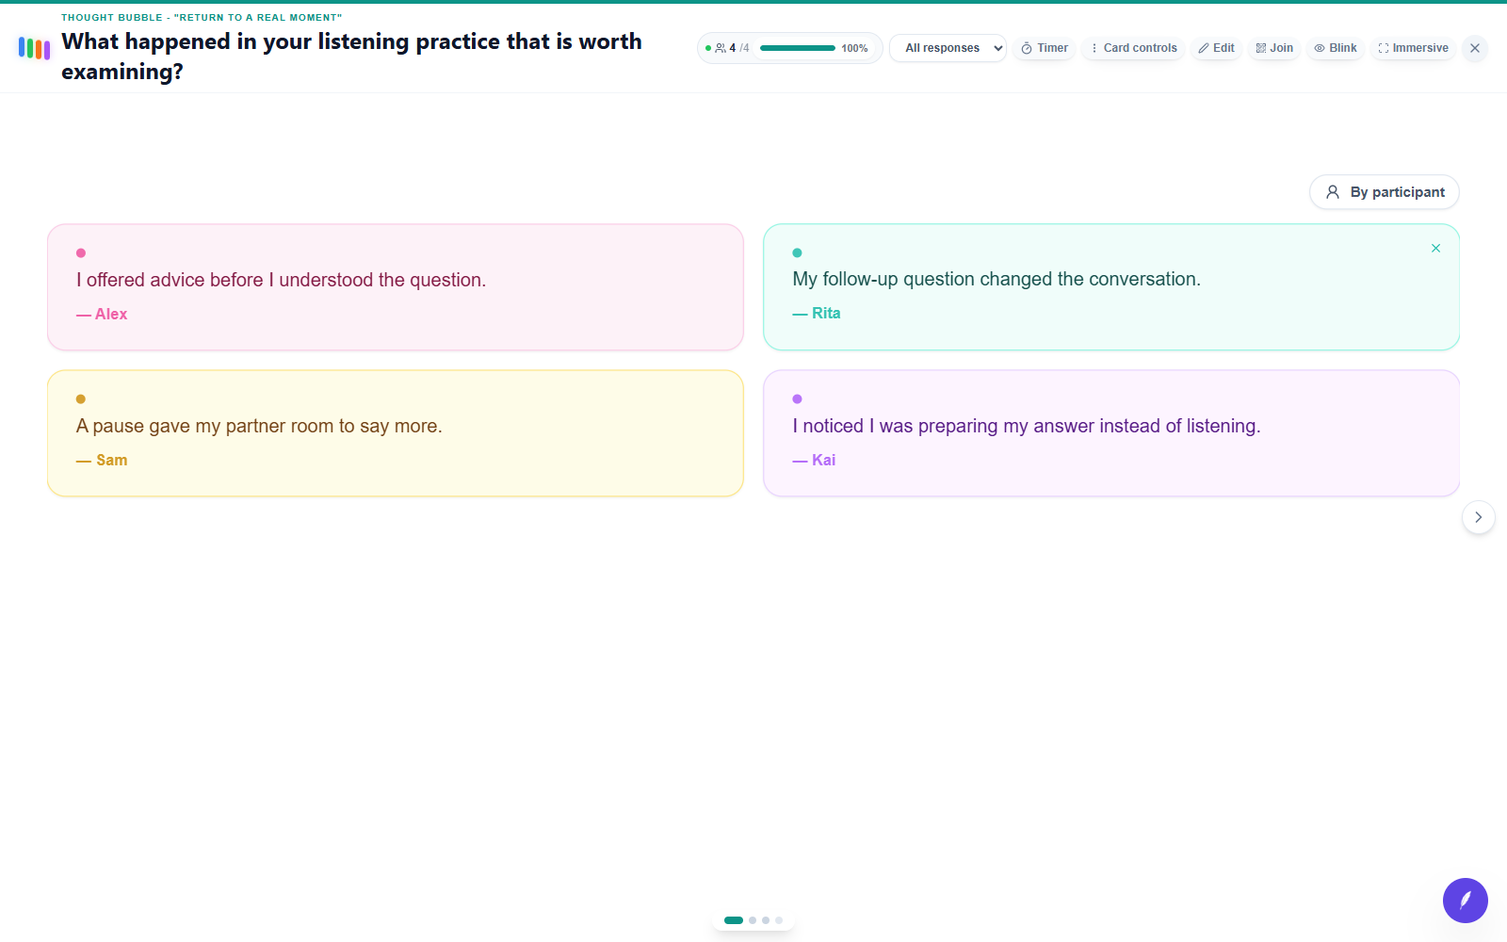Click the purple dot on Kai's card
Image resolution: width=1507 pixels, height=942 pixels.
click(798, 399)
